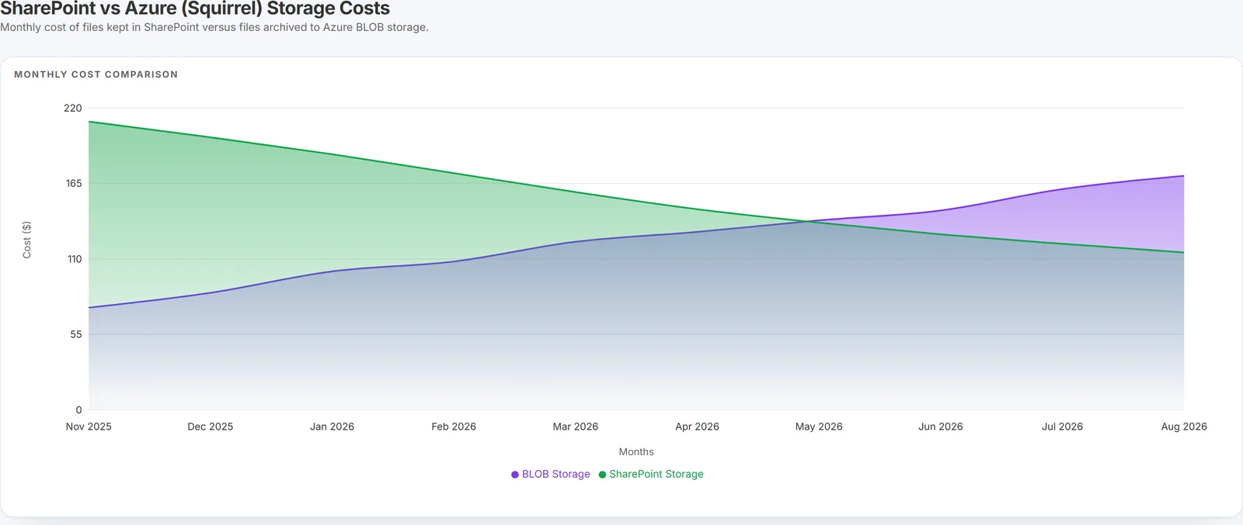Click the Monthly Cost Comparison heading
Screen dimensions: 1243x525
(x=96, y=74)
